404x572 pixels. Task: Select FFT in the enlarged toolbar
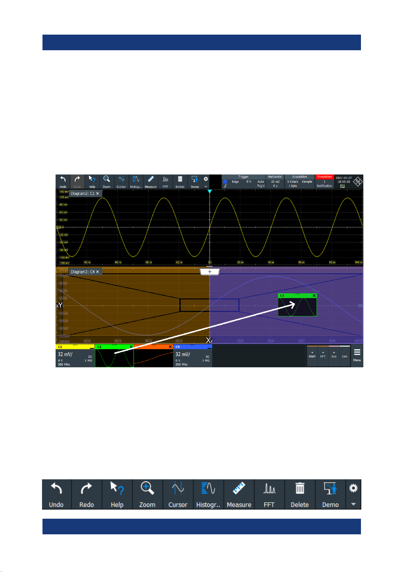click(269, 494)
